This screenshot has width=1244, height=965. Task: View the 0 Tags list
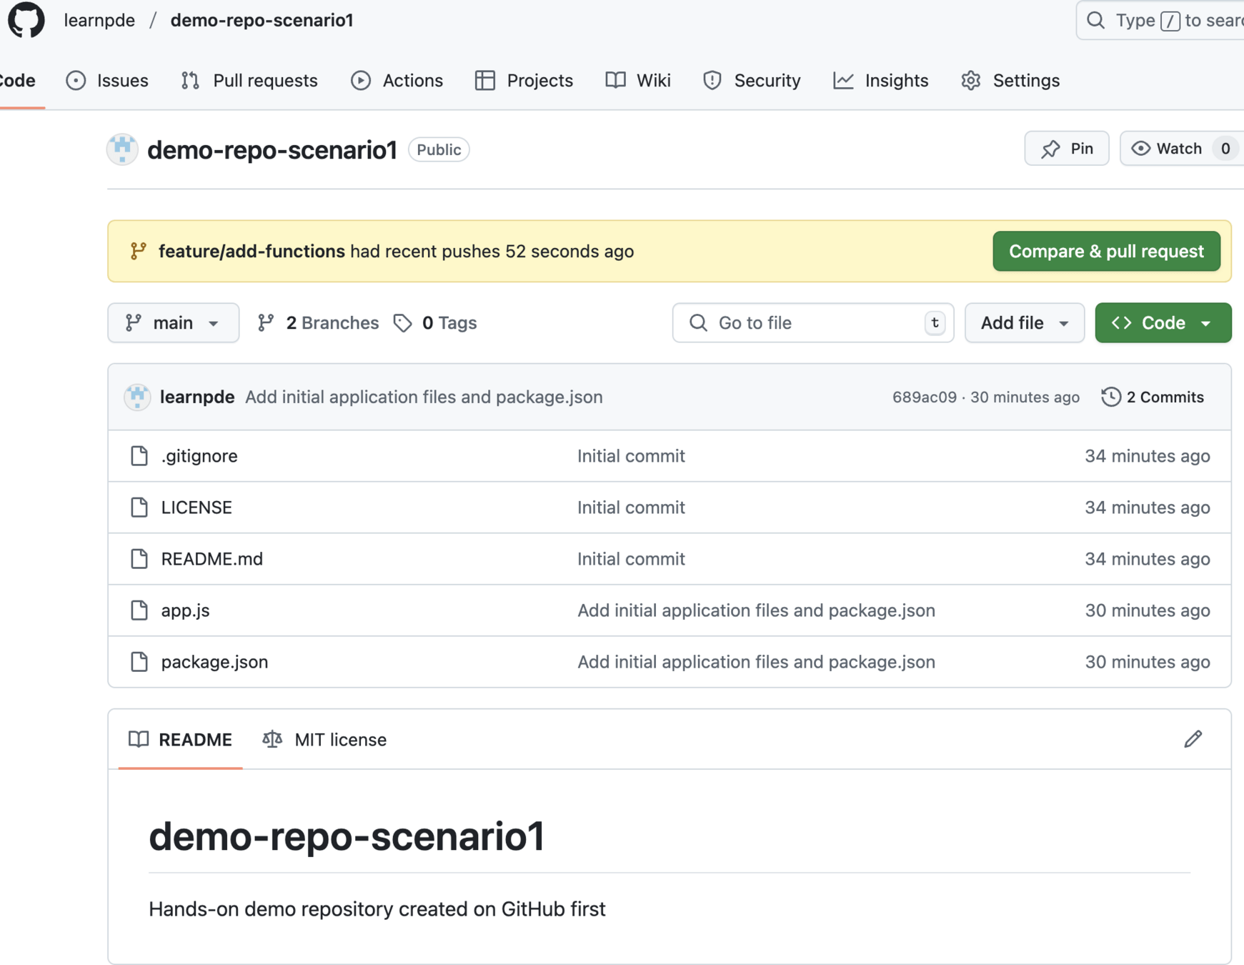(435, 322)
